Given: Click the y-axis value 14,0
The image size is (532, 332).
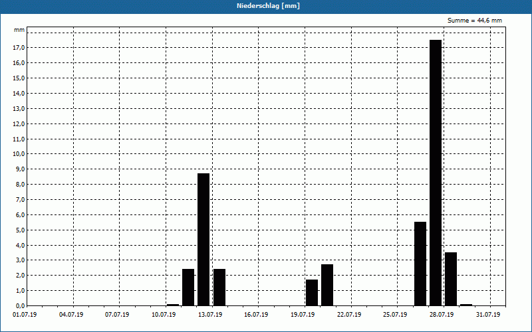Looking at the screenshot, I should tap(19, 94).
